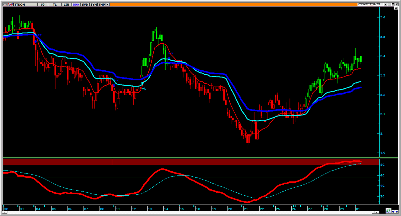
Task: Close the chart window
Action: [397, 4]
